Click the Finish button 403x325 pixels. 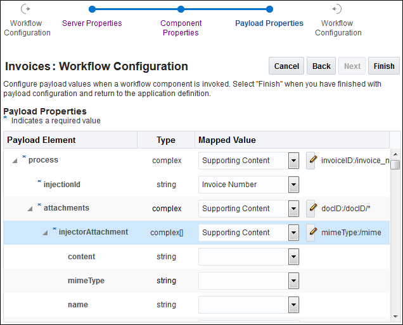(384, 66)
